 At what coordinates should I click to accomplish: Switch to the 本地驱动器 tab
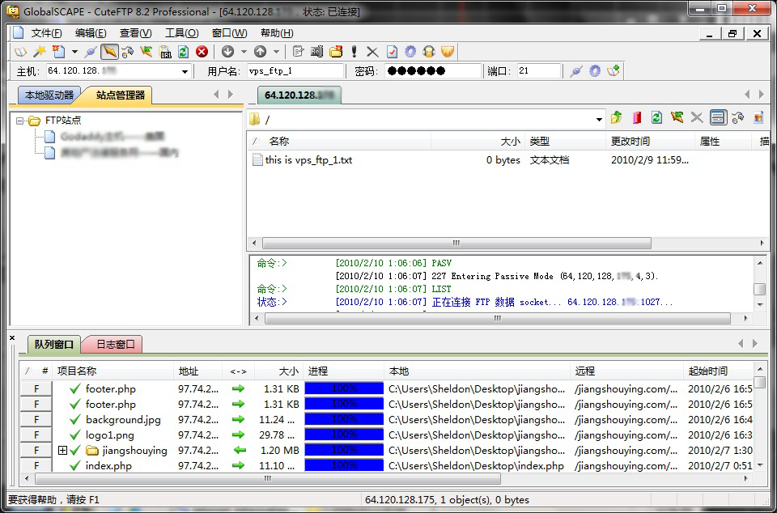coord(49,95)
